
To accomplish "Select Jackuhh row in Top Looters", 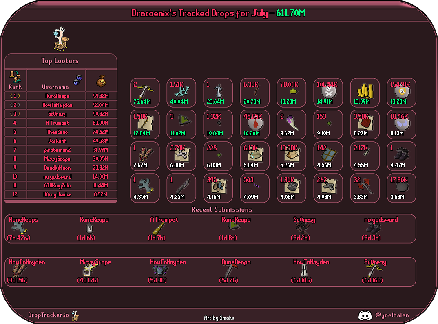I will click(x=61, y=141).
